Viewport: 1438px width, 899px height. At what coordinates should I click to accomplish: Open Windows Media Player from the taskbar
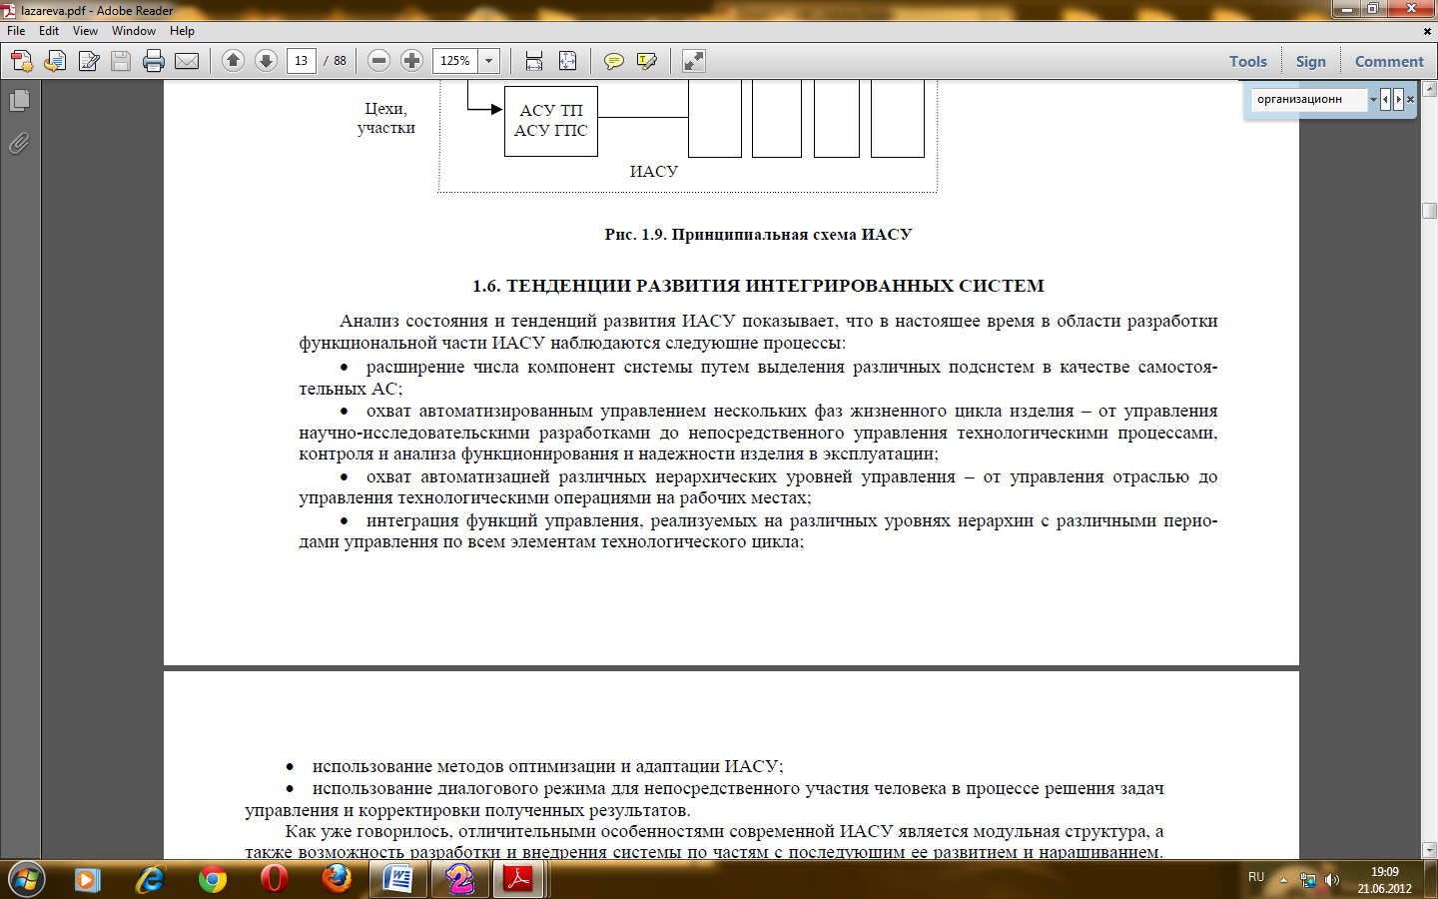(88, 879)
